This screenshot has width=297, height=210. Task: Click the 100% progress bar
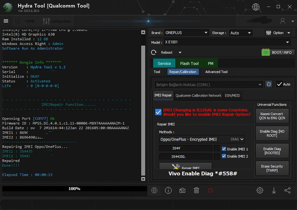tap(74, 189)
